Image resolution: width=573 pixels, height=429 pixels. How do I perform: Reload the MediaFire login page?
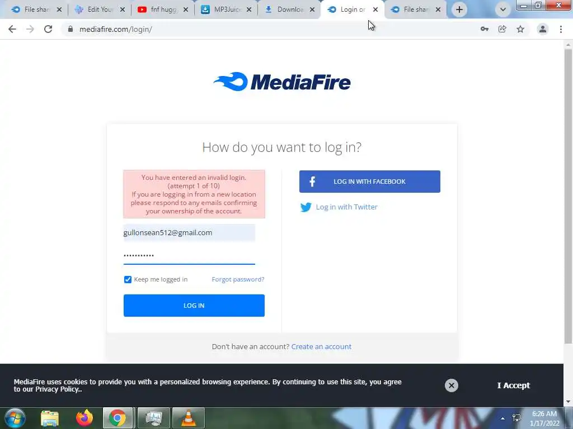48,29
